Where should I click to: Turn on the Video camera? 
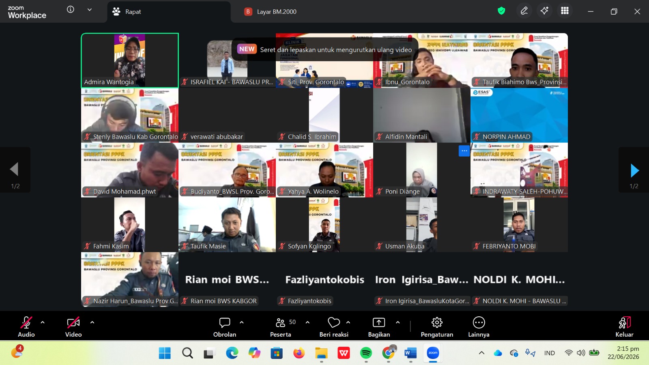click(x=73, y=327)
